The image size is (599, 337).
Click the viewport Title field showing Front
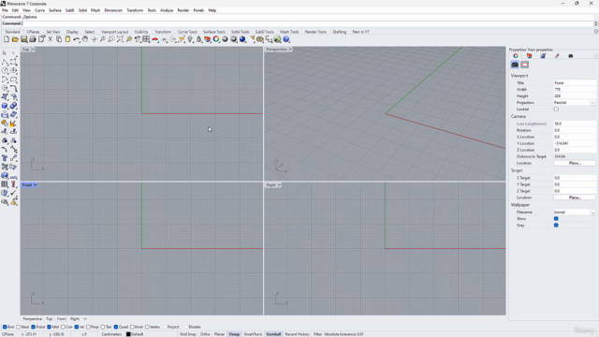click(x=575, y=82)
